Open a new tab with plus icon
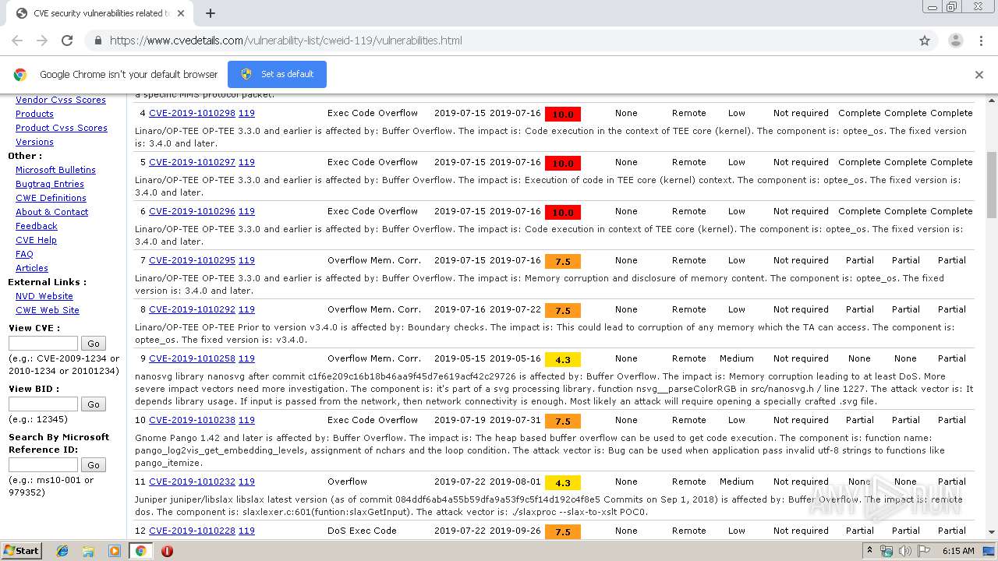This screenshot has height=561, width=998. click(x=211, y=13)
